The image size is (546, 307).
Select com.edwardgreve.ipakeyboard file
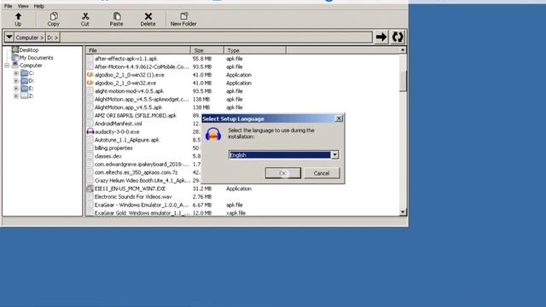tap(142, 165)
